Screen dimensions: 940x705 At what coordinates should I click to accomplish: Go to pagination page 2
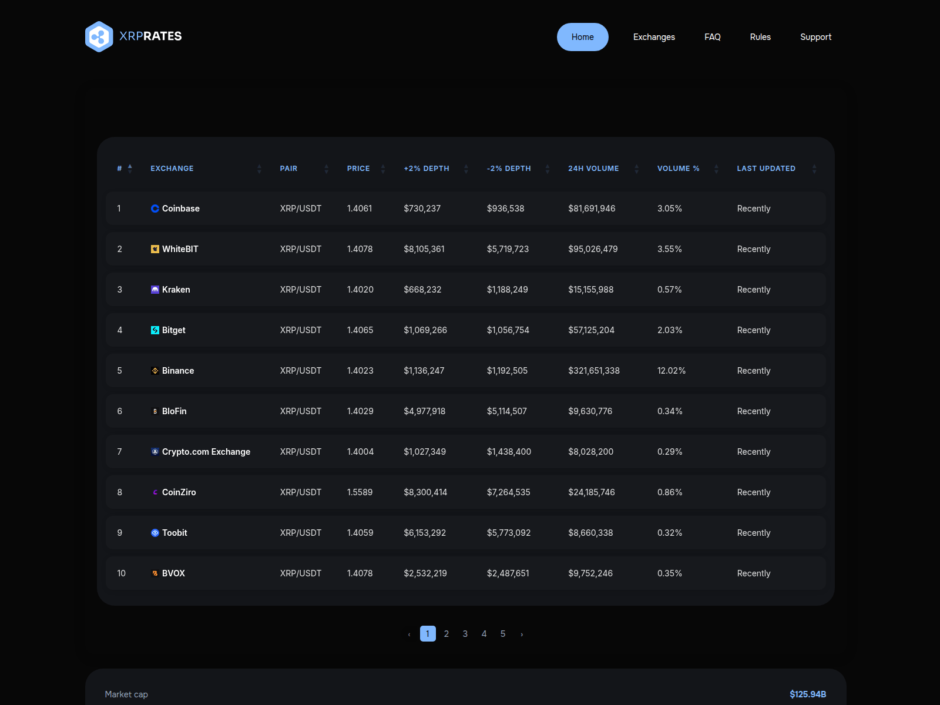446,634
